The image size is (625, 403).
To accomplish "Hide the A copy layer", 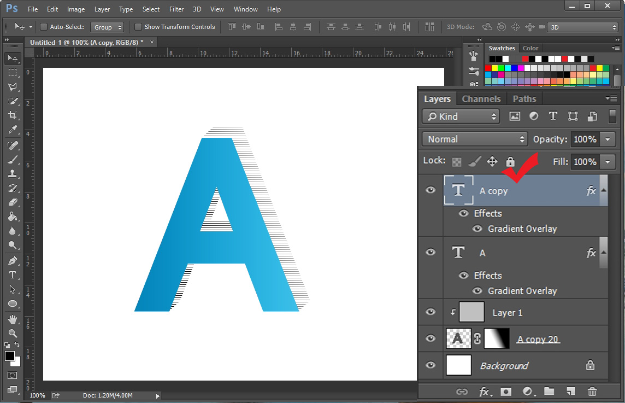I will click(431, 190).
